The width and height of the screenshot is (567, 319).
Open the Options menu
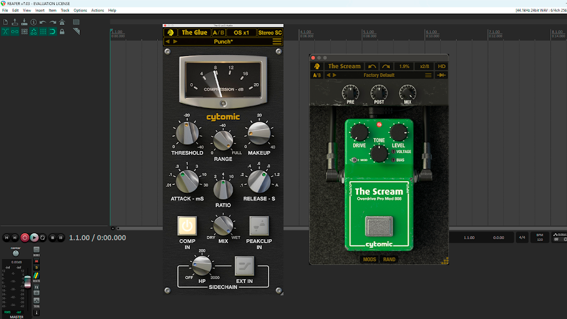tap(80, 11)
